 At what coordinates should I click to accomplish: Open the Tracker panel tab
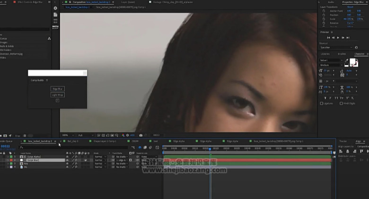(x=343, y=141)
